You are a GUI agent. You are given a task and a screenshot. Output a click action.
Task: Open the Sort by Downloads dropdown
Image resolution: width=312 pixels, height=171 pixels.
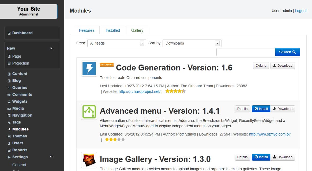click(192, 43)
